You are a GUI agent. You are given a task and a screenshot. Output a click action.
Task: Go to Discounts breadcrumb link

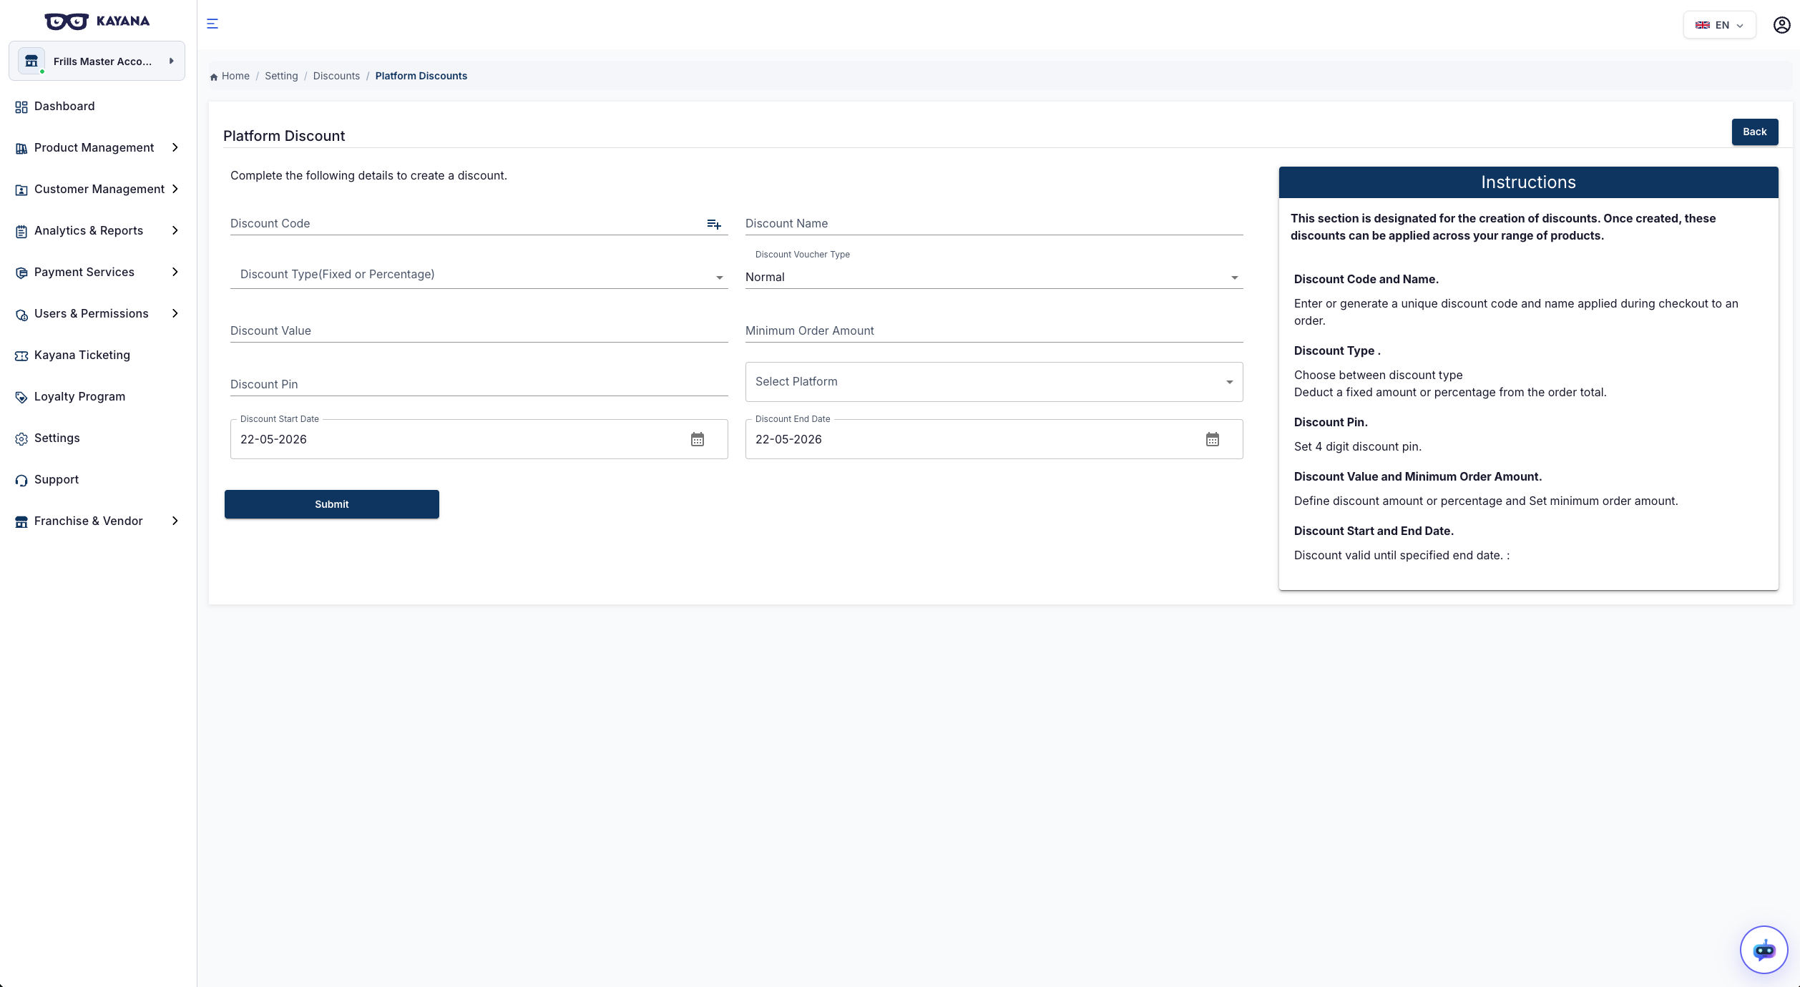pos(336,76)
